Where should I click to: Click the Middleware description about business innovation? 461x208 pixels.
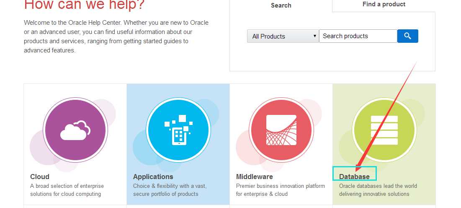[x=280, y=190]
